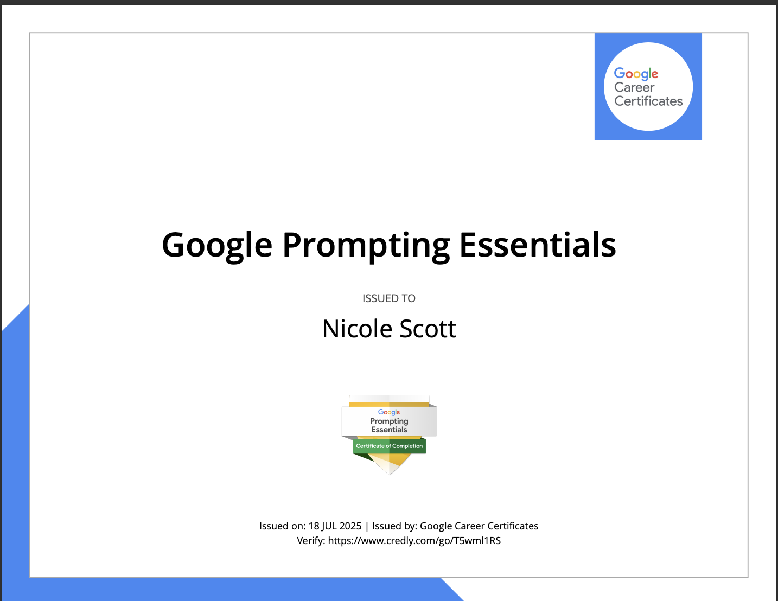Click the certificate title "Google Prompting Essentials"

(x=389, y=245)
